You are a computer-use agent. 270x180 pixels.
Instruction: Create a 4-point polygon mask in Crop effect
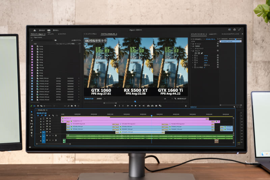pos(199,53)
